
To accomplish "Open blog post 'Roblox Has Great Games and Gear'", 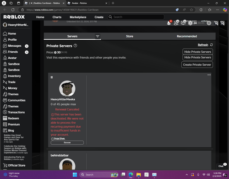I will click(14, 138).
